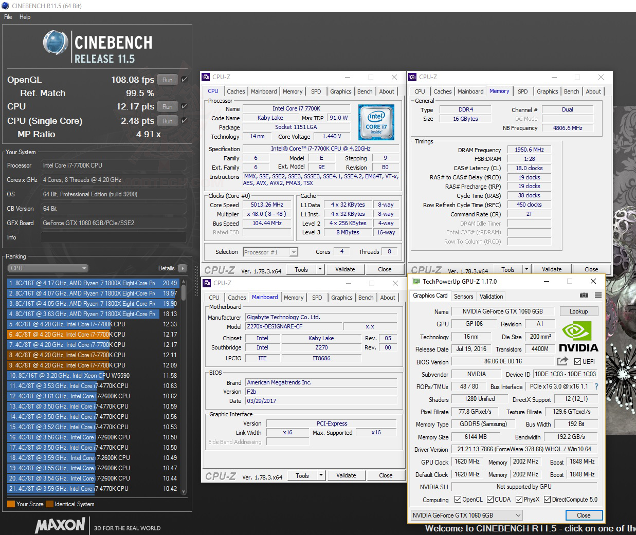Click the Cinebench title bar icon
This screenshot has height=535, width=636.
tap(5, 6)
